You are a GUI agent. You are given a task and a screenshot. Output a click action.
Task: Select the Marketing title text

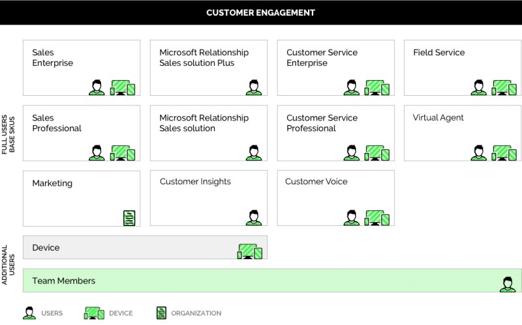[x=52, y=183]
